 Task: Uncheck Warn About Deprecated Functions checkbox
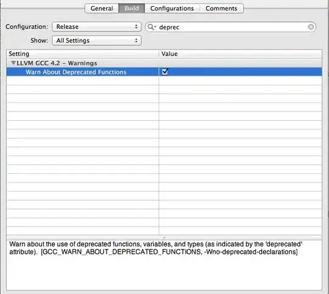[164, 71]
